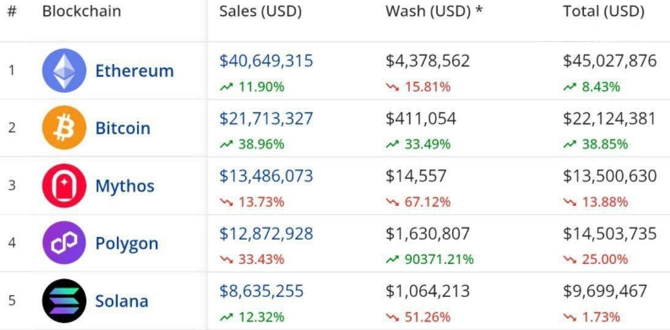The width and height of the screenshot is (670, 330).
Task: Click the black Solana logo icon
Action: tap(64, 301)
